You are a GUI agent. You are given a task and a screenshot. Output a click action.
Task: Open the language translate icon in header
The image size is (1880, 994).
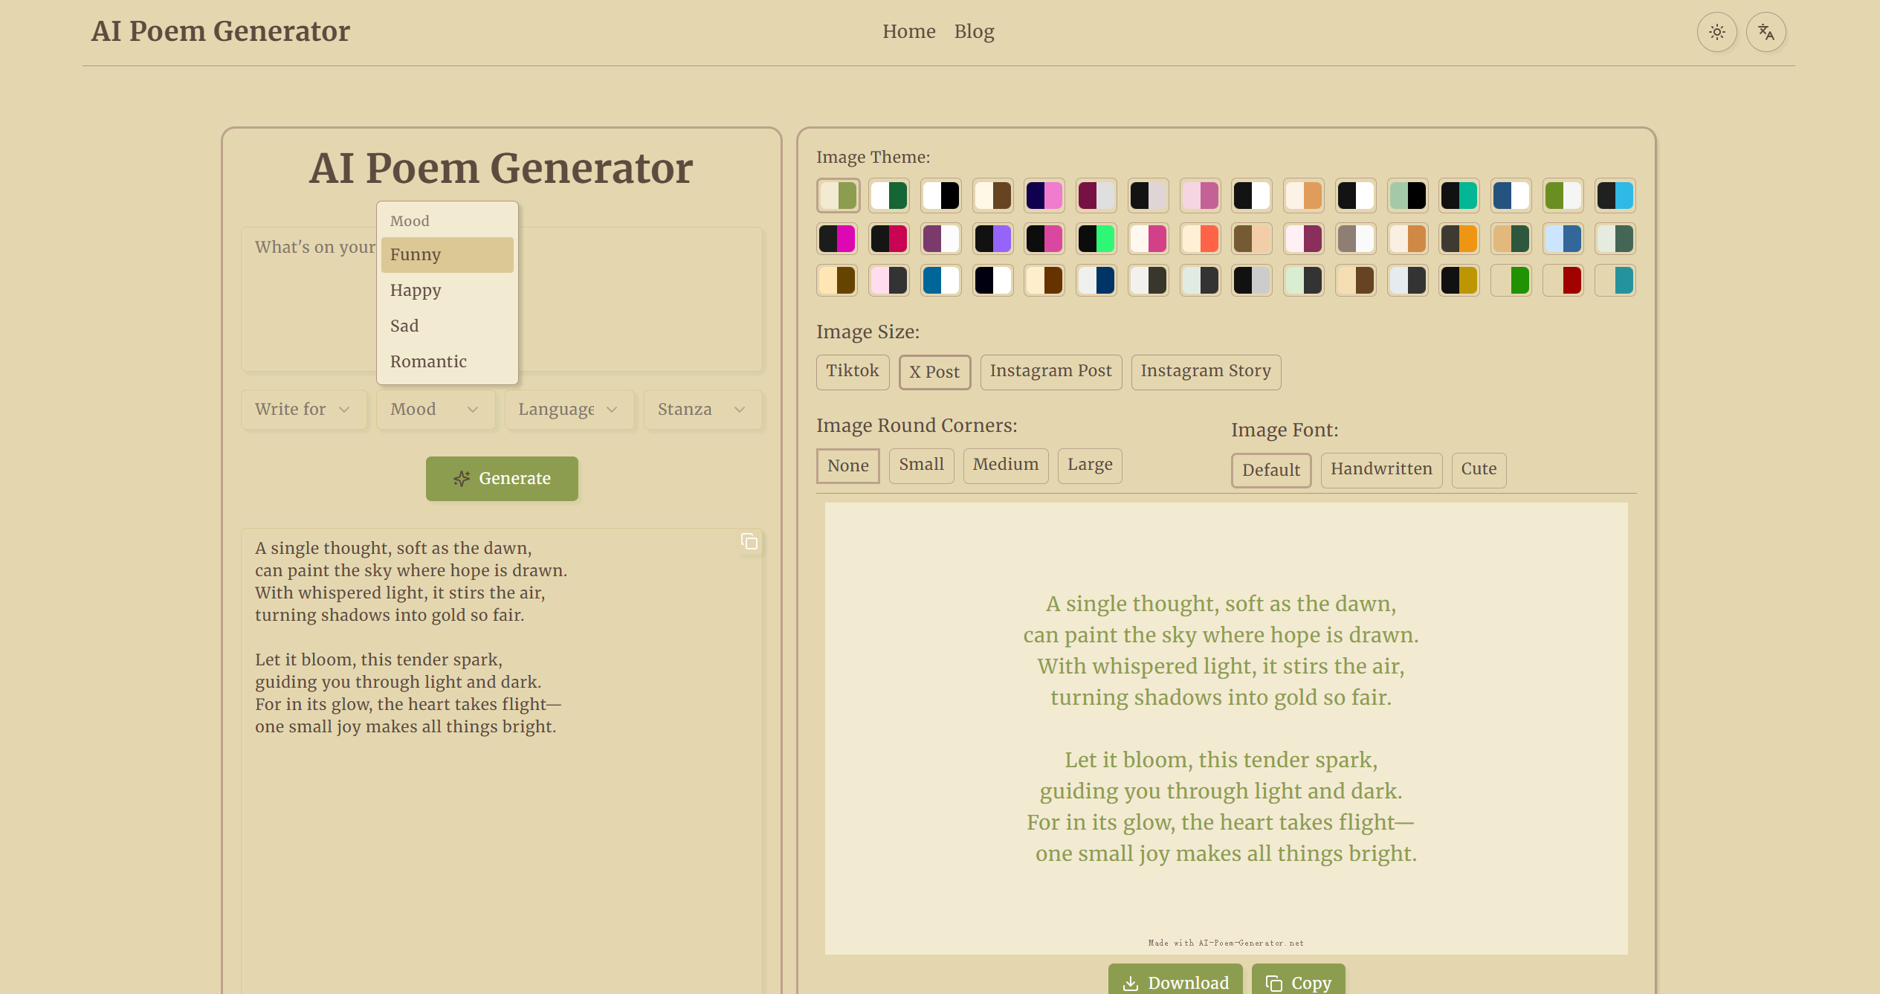tap(1766, 32)
